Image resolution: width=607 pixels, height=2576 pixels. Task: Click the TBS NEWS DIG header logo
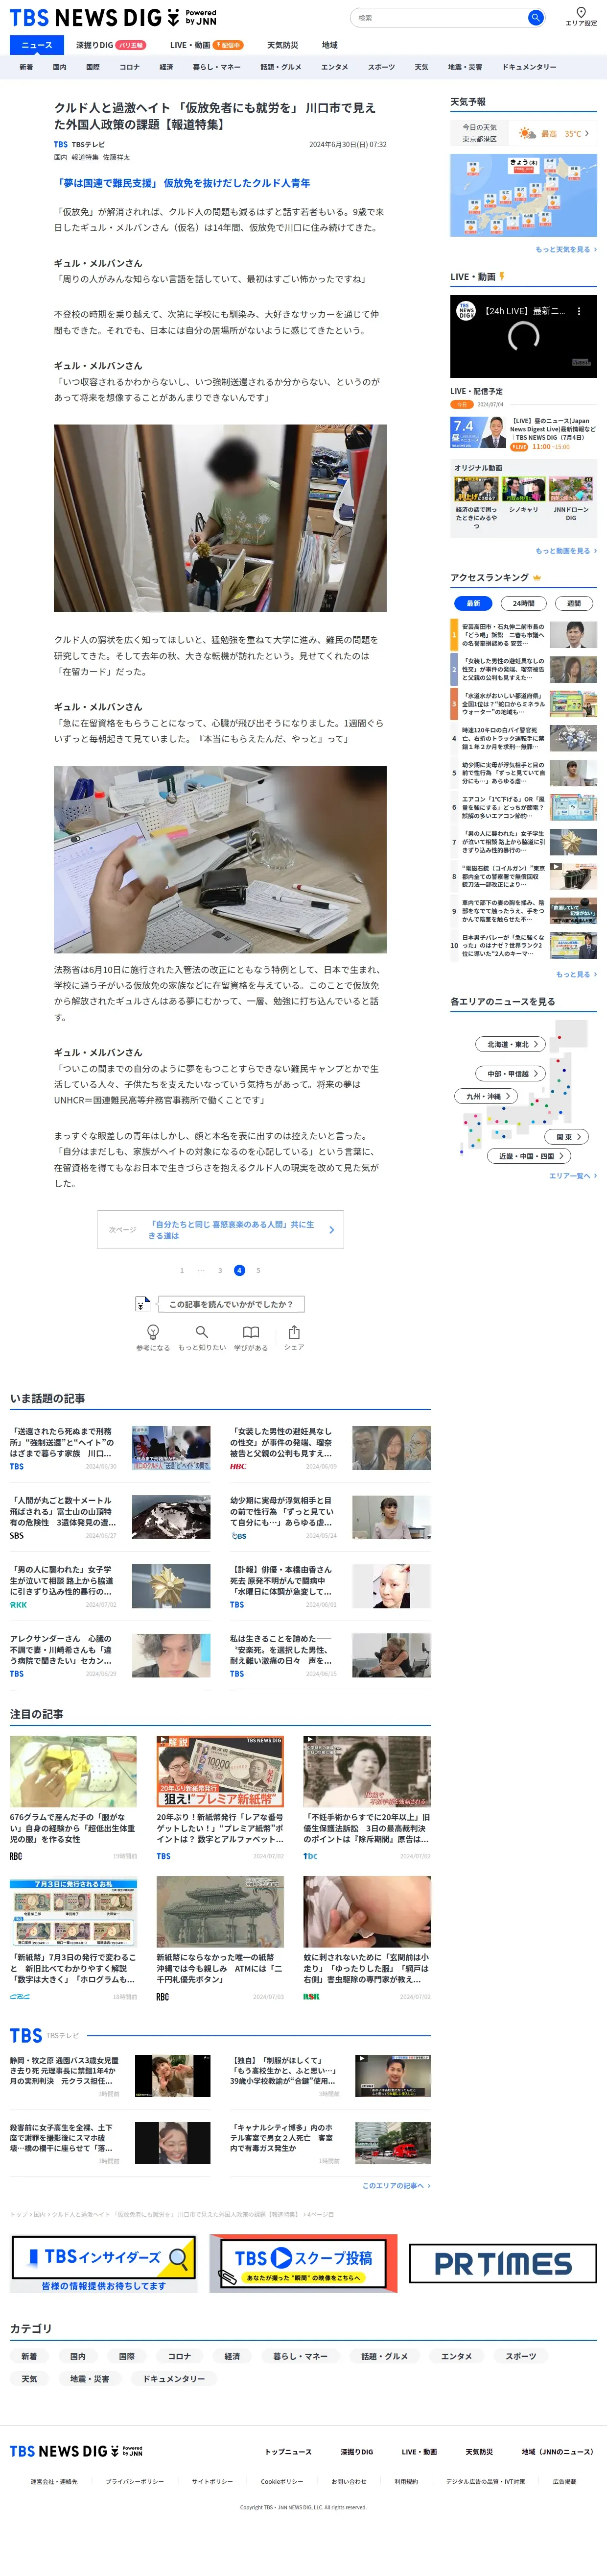(x=113, y=18)
